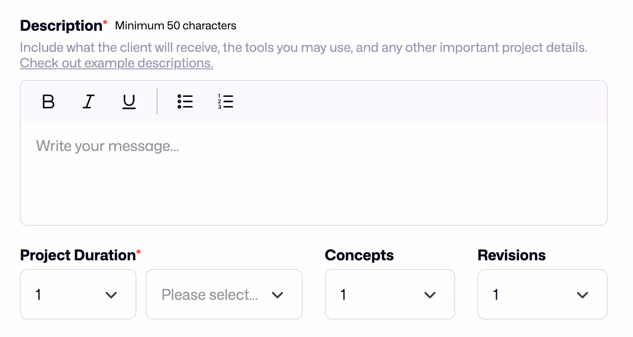The image size is (633, 337).
Task: Insert a bulleted list
Action: tap(185, 101)
